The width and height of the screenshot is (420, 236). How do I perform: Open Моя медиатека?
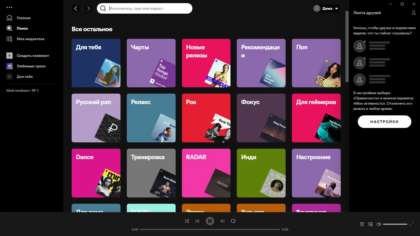pos(30,39)
